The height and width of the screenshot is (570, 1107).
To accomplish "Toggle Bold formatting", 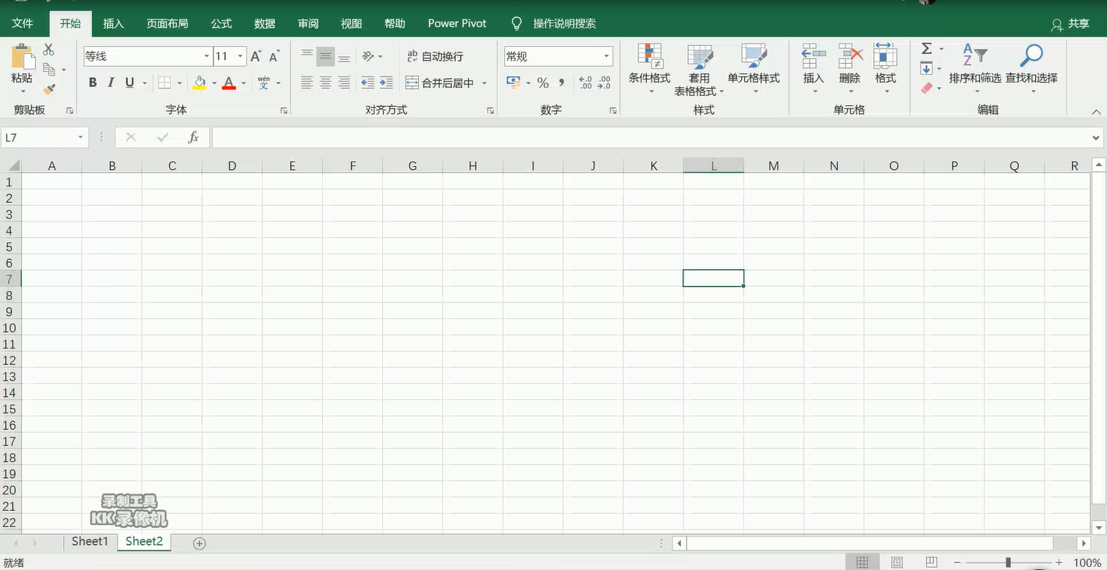I will 93,83.
